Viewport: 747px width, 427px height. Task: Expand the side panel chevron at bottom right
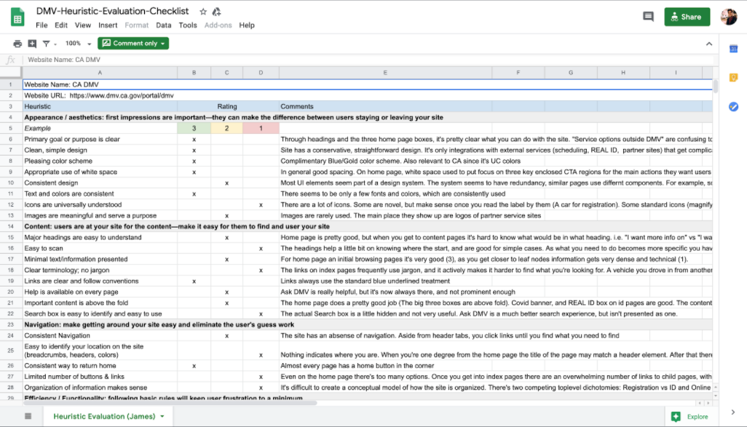[732, 412]
